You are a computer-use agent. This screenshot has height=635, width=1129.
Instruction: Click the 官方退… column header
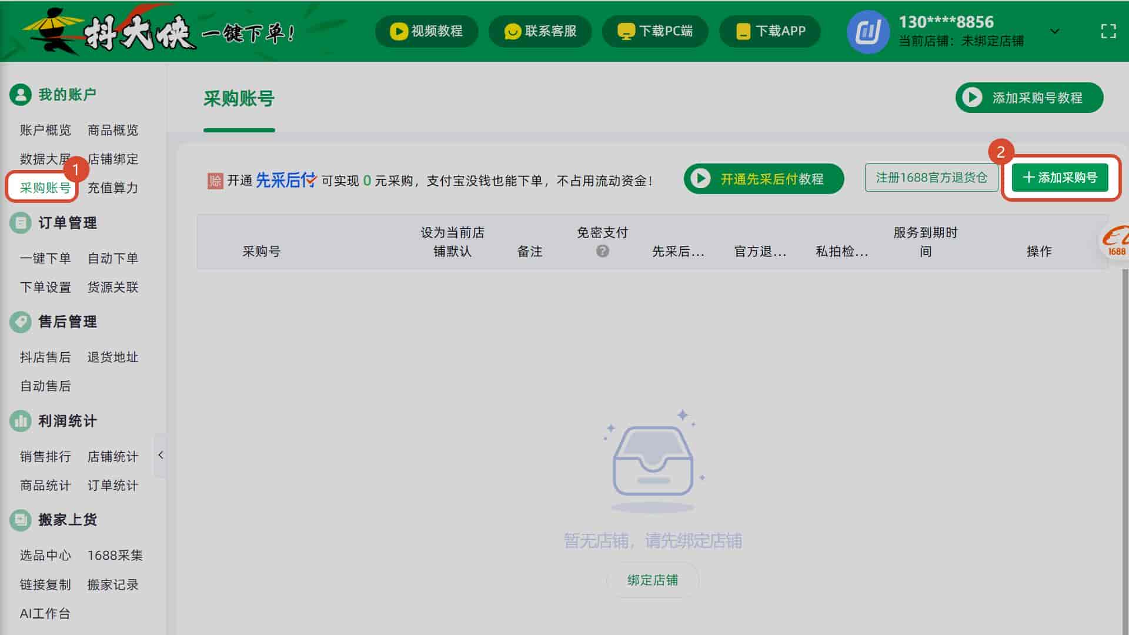[760, 252]
